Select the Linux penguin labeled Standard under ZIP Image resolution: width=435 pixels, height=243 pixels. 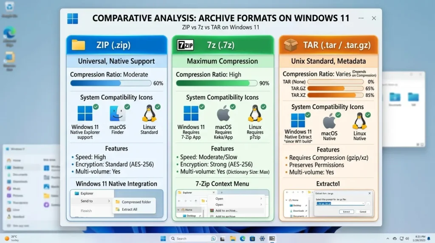pos(149,113)
